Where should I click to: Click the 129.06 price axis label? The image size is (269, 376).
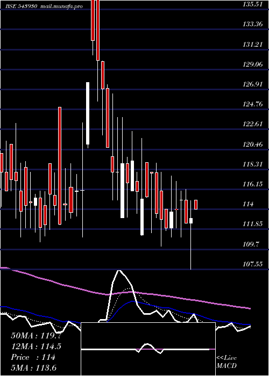252,64
